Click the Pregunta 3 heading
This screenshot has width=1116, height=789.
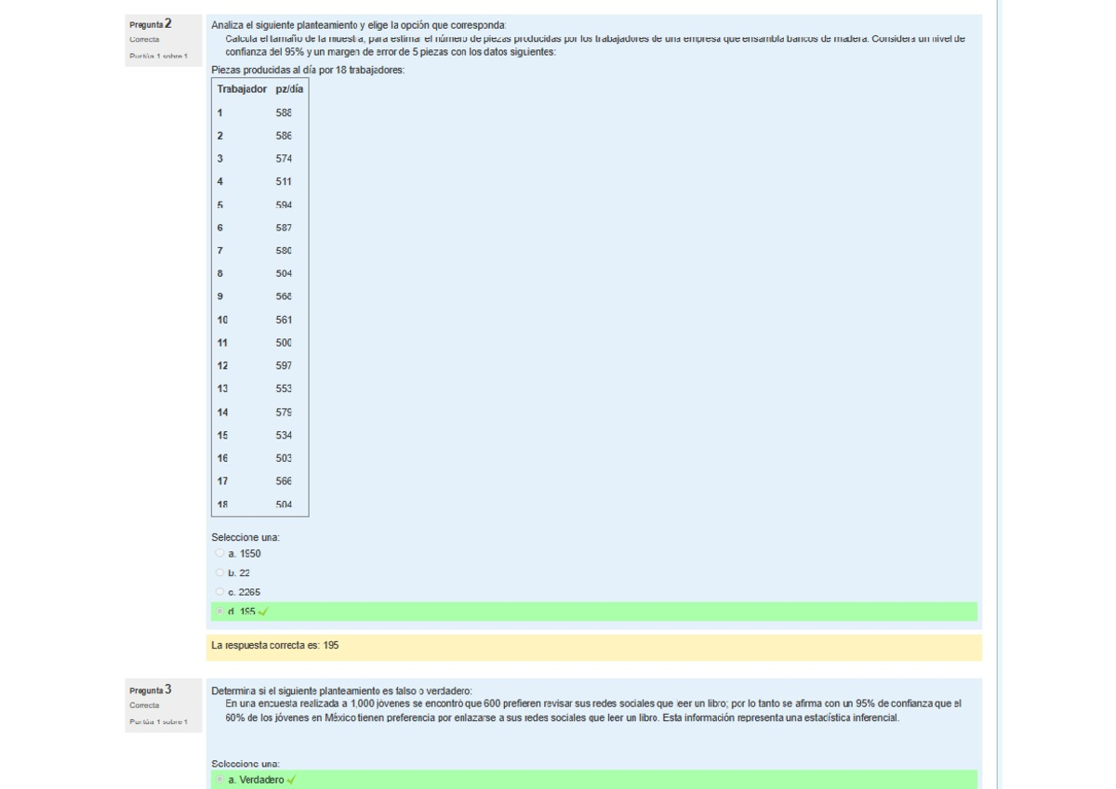tap(150, 690)
